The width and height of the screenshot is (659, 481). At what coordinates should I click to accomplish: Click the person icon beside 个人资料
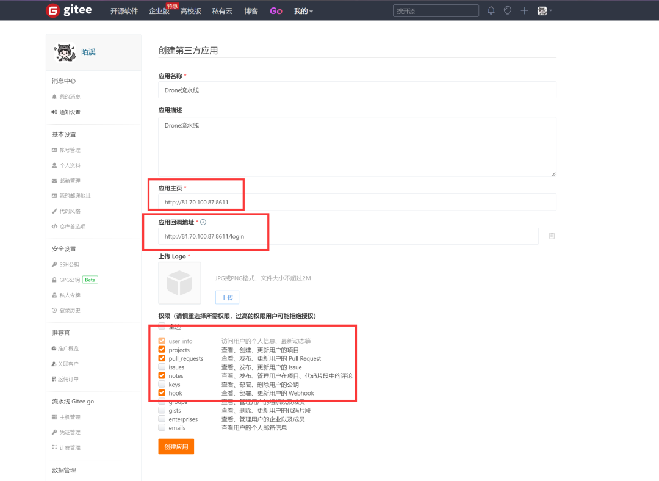[54, 165]
